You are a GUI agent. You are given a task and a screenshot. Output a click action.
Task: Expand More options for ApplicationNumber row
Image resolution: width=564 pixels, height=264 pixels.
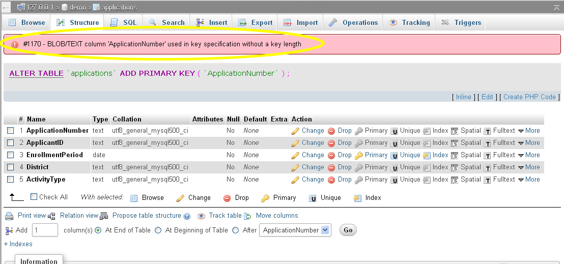click(529, 131)
